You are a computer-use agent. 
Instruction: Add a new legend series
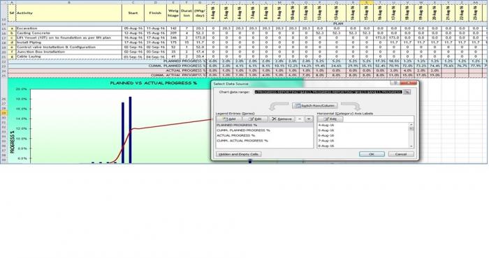[229, 119]
